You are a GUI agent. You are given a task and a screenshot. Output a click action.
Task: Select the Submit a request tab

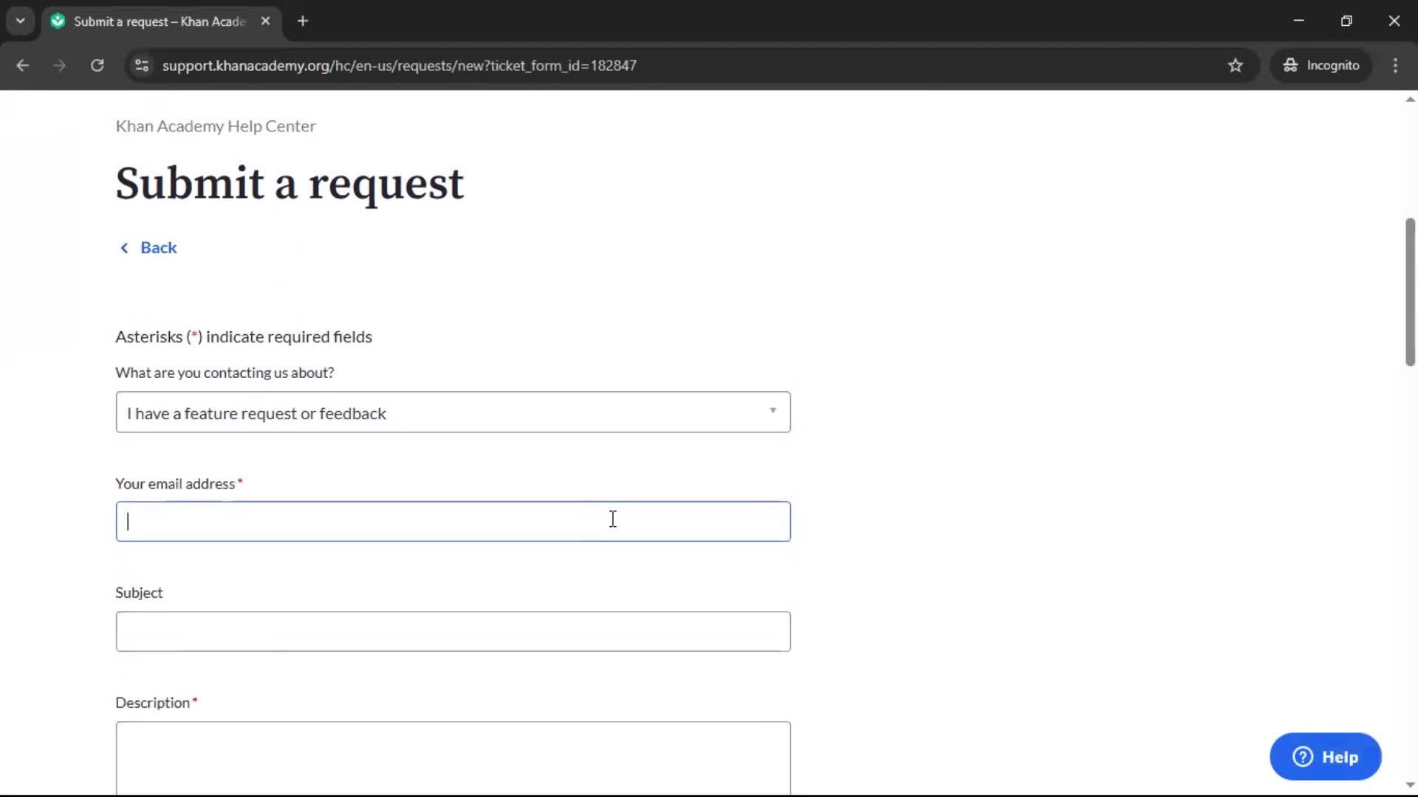click(x=161, y=21)
